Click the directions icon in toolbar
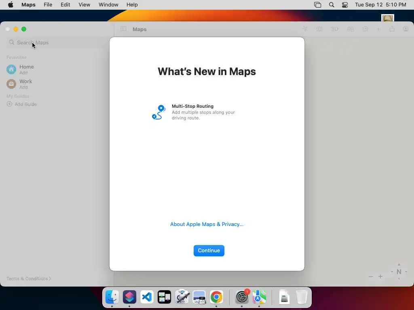 point(365,29)
